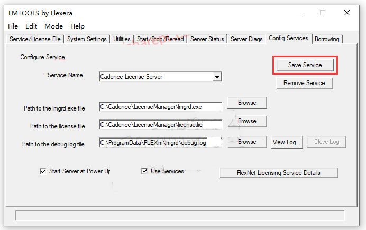The height and width of the screenshot is (230, 366).
Task: Browse for the lmgrd.exe file
Action: [247, 103]
